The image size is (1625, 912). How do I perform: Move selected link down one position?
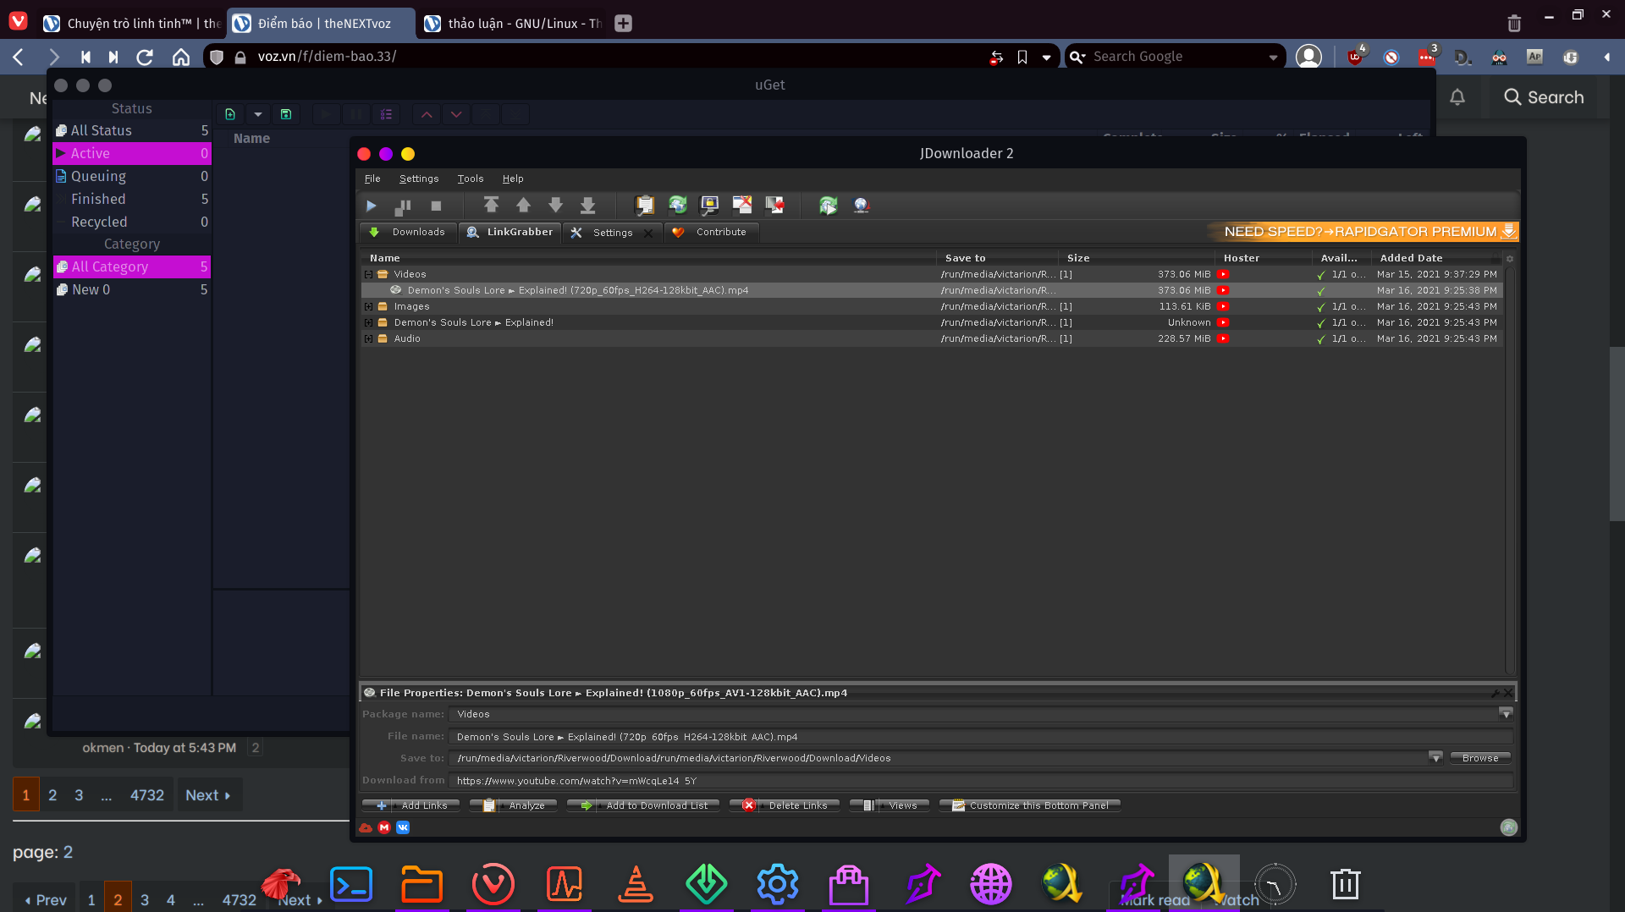point(555,205)
